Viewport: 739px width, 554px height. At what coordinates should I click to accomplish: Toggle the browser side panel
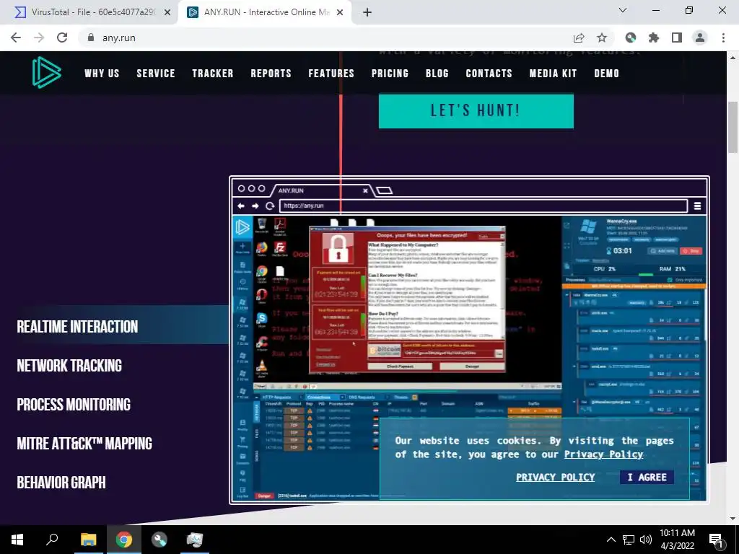(677, 38)
